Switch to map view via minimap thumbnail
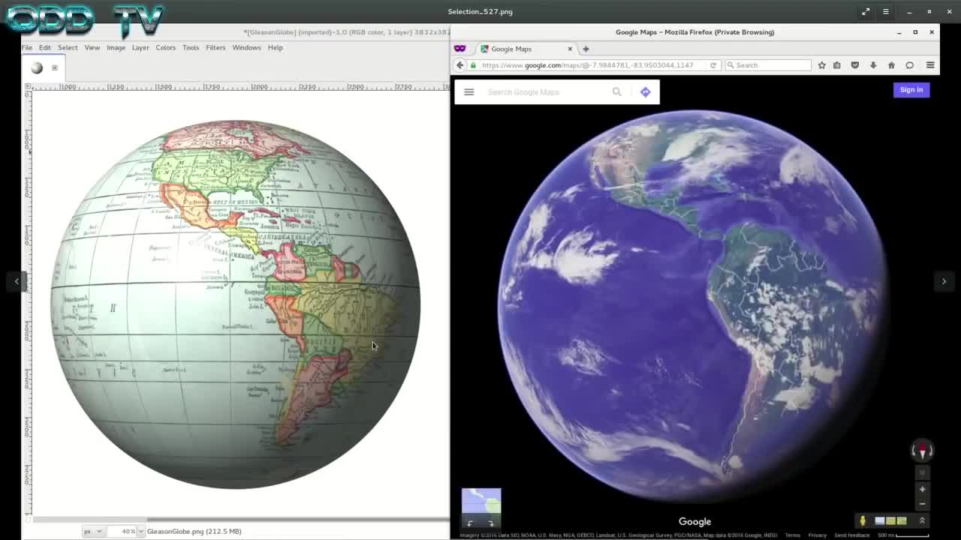This screenshot has height=540, width=961. pos(481,500)
